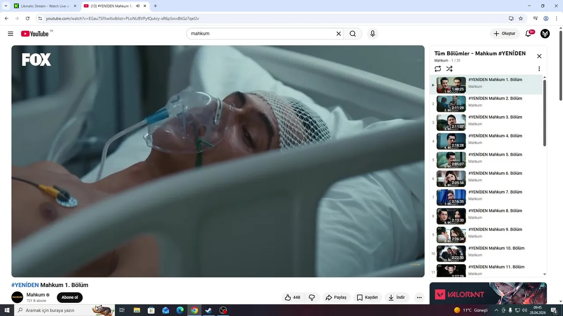563x316 pixels.
Task: Click playlist scrollbar down arrow
Action: [x=545, y=274]
